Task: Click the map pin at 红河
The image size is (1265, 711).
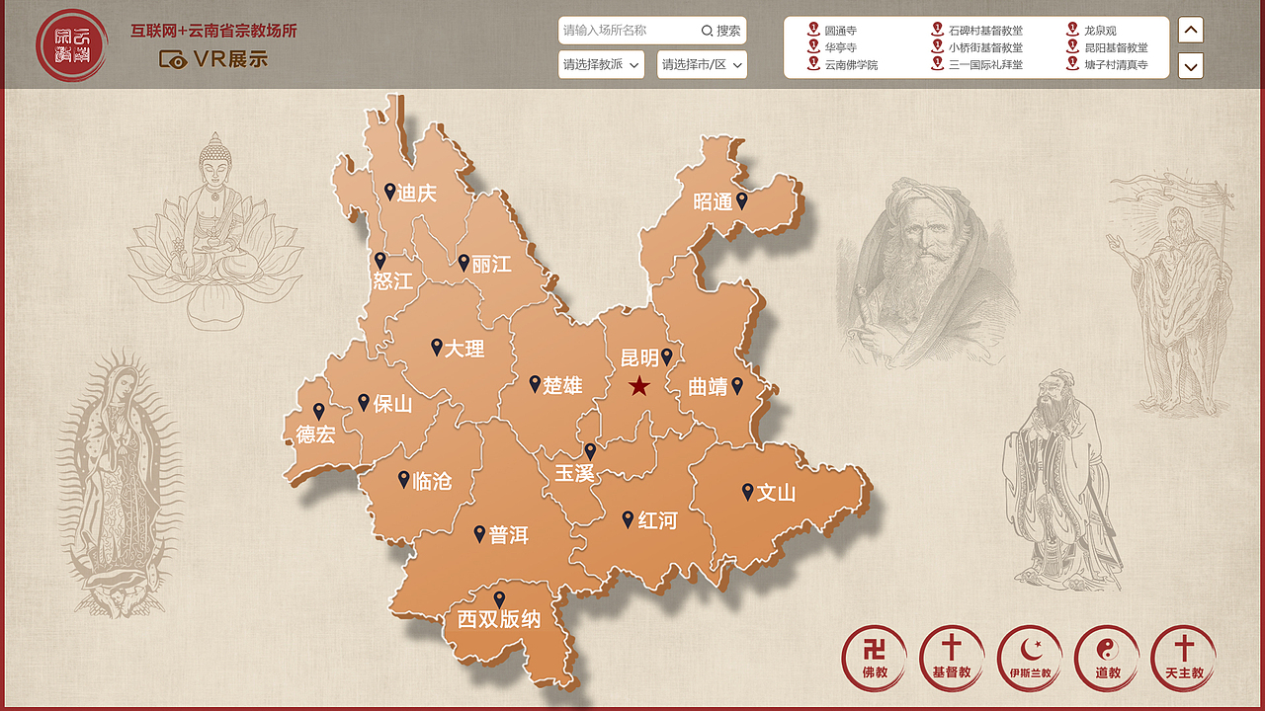Action: [628, 518]
